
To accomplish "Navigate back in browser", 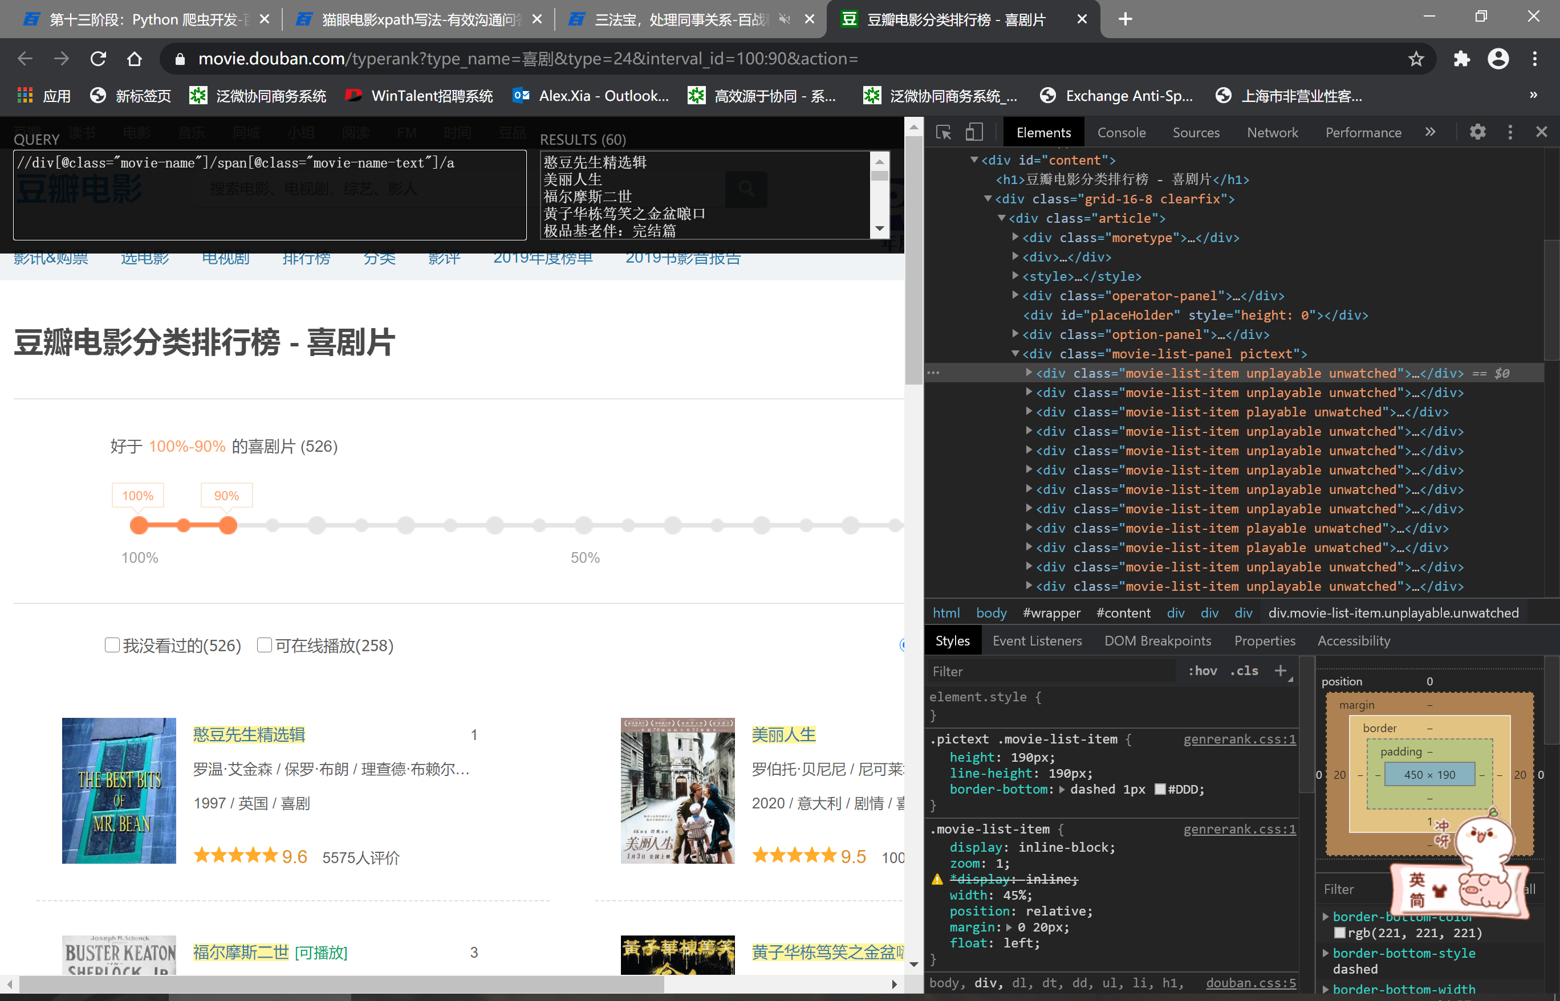I will click(25, 59).
